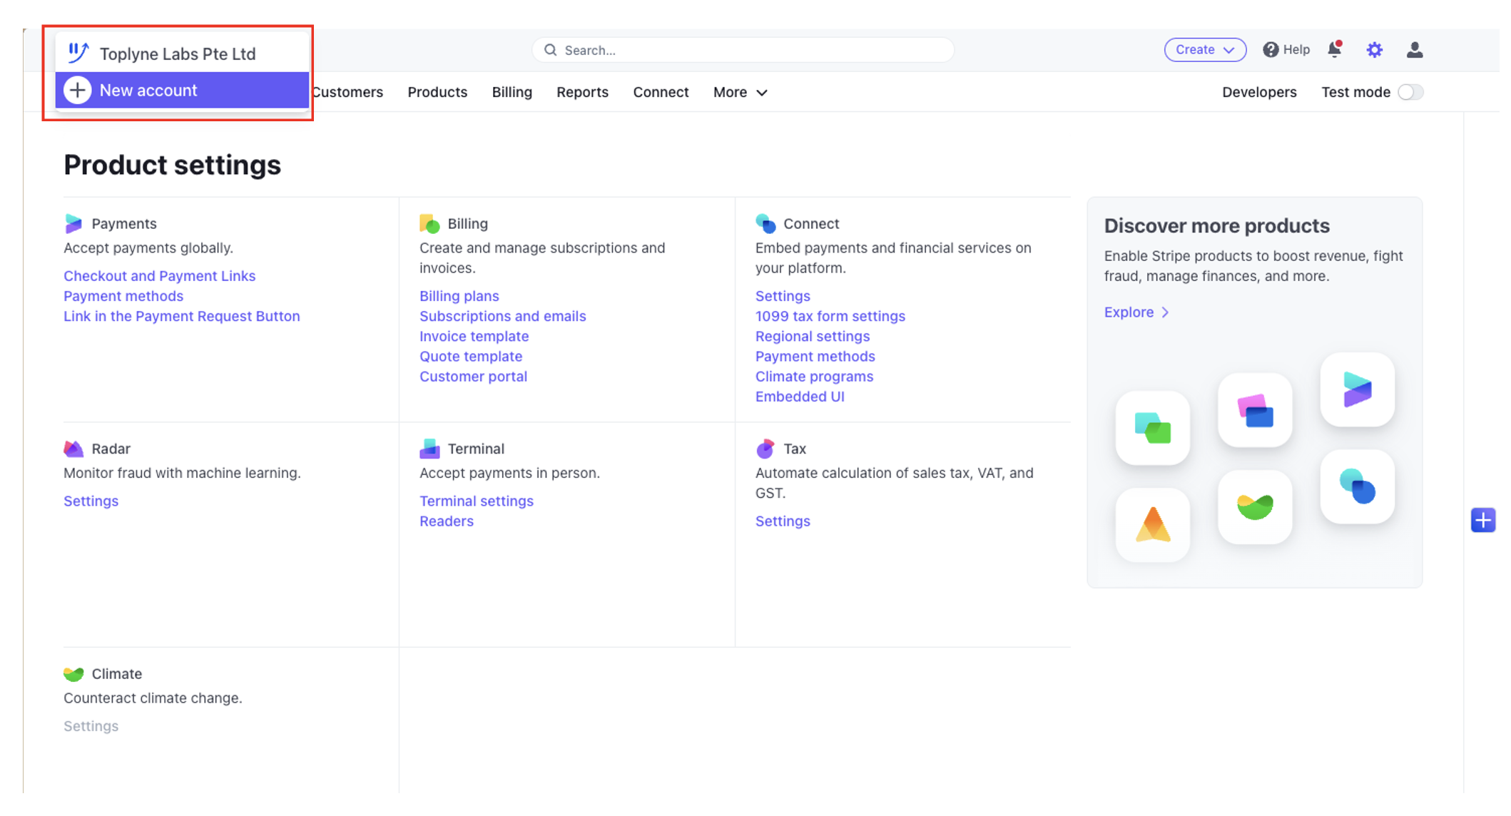Select the Toplyne Labs Pte Ltd account
The image size is (1511, 816).
[177, 53]
